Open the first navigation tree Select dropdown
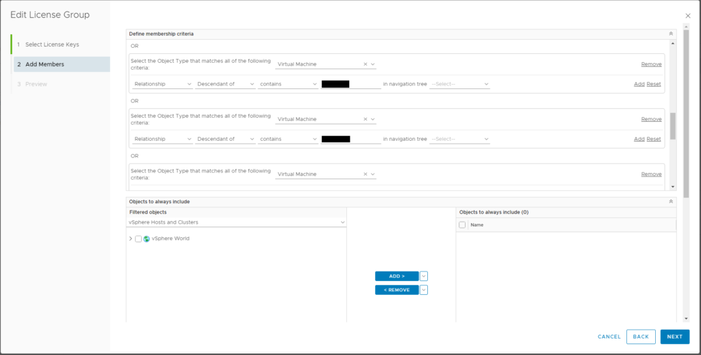The width and height of the screenshot is (701, 355). coord(459,84)
